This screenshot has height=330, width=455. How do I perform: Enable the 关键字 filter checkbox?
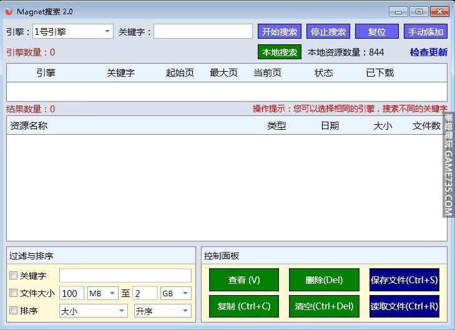point(13,276)
